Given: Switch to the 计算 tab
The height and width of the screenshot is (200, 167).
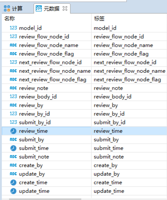Looking at the screenshot, I should (13, 9).
